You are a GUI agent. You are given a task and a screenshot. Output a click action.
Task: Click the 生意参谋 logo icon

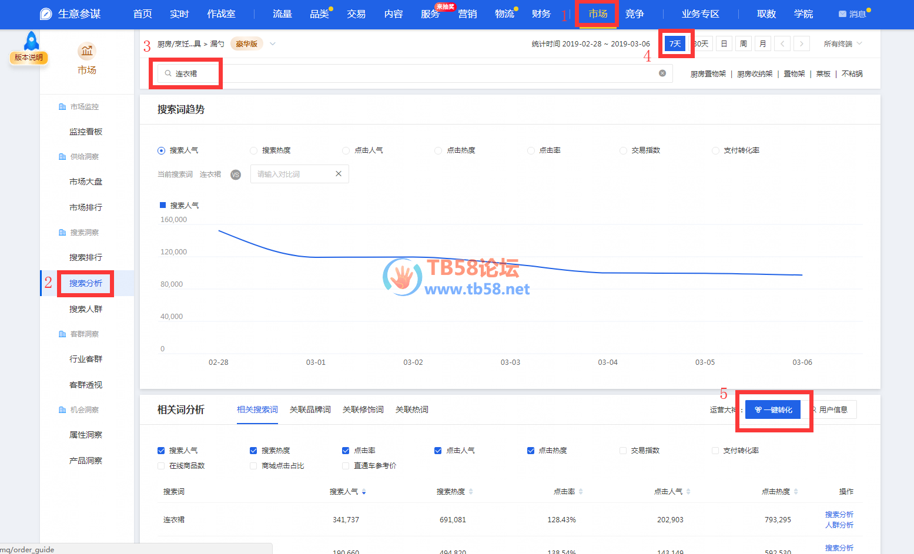click(46, 14)
